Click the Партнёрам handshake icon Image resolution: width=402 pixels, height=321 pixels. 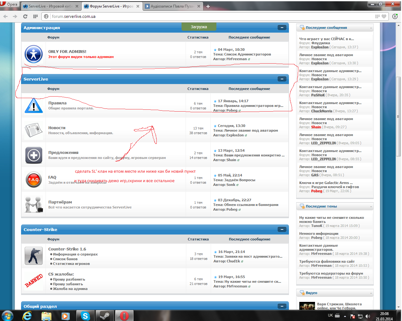pos(34,204)
